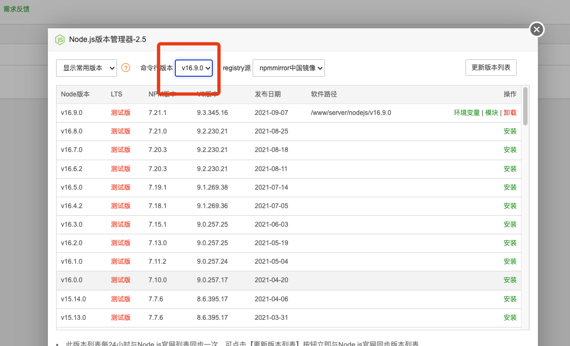Click release date 2021-07-14
The height and width of the screenshot is (346, 570).
271,187
